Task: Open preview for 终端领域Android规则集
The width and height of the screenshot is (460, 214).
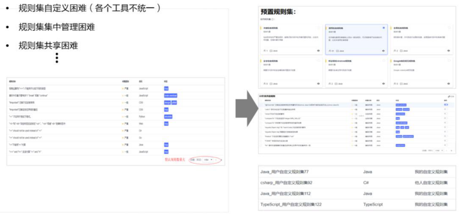Action: coord(383,83)
